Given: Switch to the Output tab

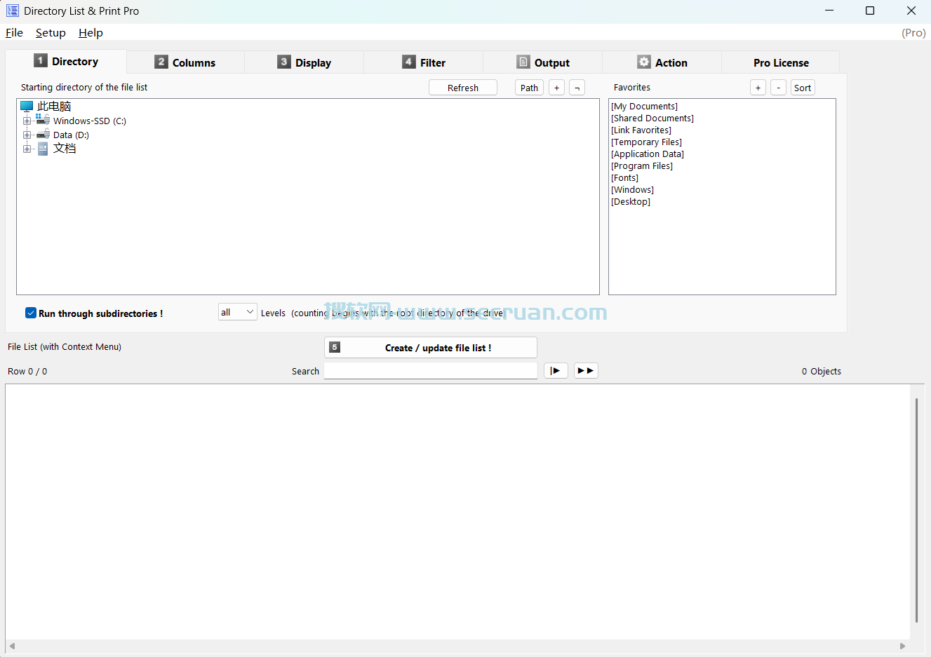Looking at the screenshot, I should 543,62.
